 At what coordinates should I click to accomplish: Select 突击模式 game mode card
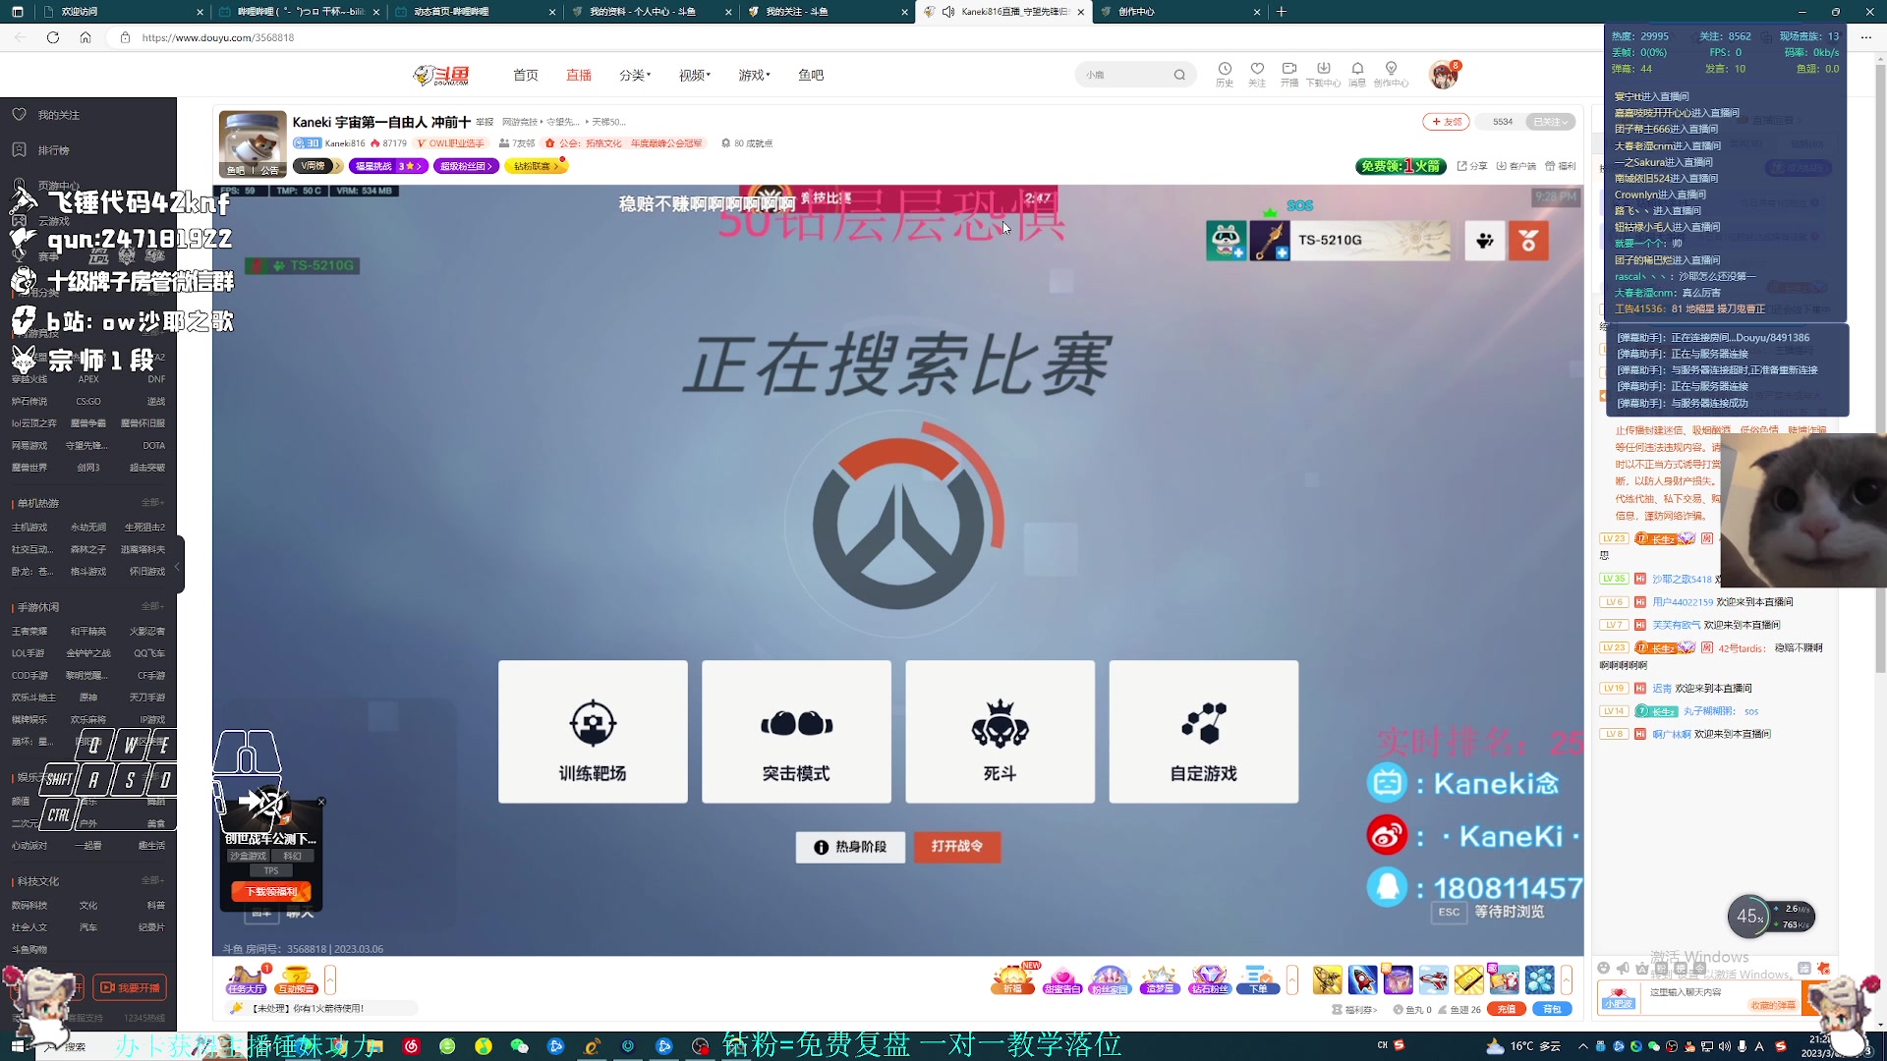click(x=796, y=732)
